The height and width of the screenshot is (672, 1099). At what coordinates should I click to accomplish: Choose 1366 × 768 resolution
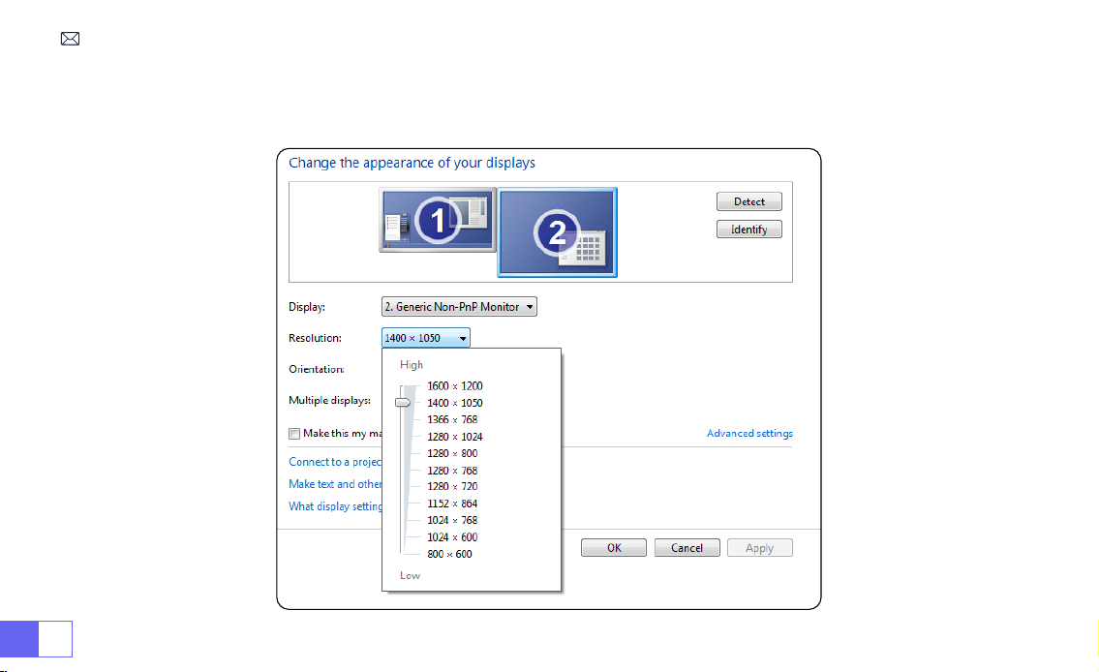coord(452,419)
